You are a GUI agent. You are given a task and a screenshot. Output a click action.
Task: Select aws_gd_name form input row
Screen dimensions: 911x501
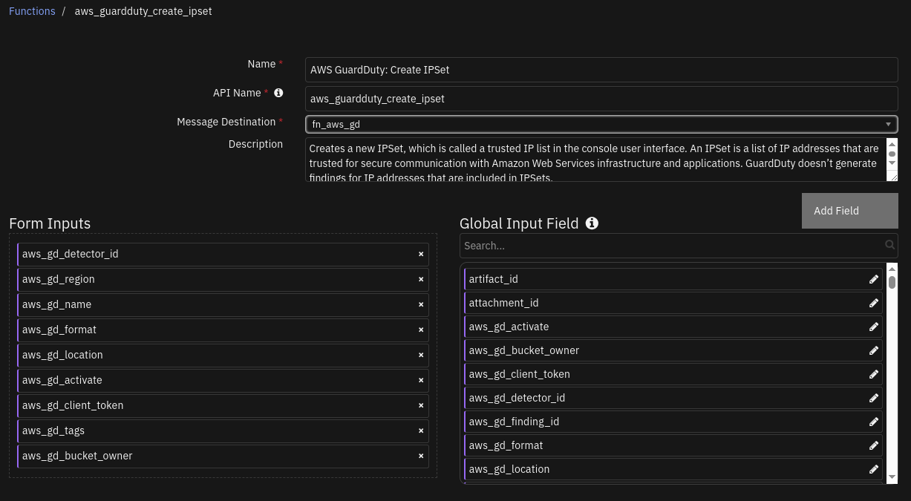[223, 304]
